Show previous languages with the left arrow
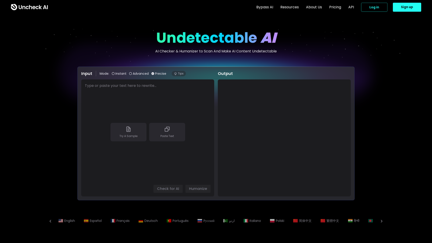Screen dimensions: 432x243 pyautogui.click(x=50, y=221)
